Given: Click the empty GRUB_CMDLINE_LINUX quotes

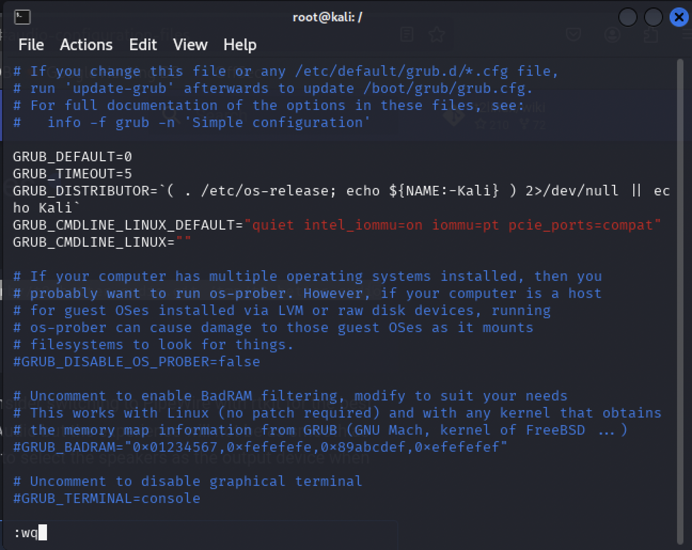Looking at the screenshot, I should point(183,242).
